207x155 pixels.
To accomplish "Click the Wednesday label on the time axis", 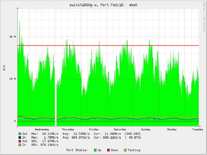I will [x=42, y=130].
